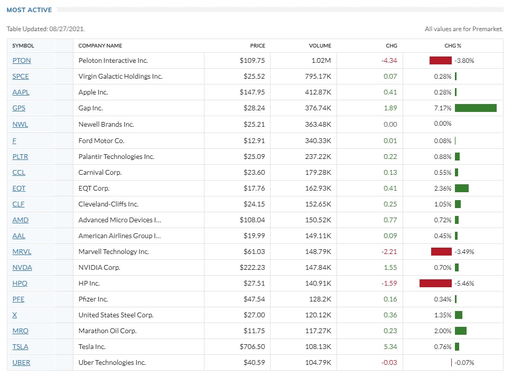Click the red -5.46% change bar for HPQ
512x377 pixels.
[435, 284]
